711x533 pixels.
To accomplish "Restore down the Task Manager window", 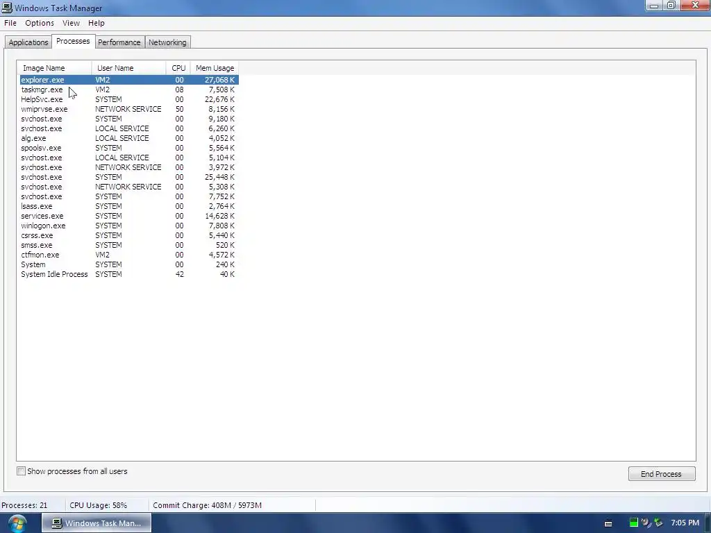I will (x=671, y=6).
